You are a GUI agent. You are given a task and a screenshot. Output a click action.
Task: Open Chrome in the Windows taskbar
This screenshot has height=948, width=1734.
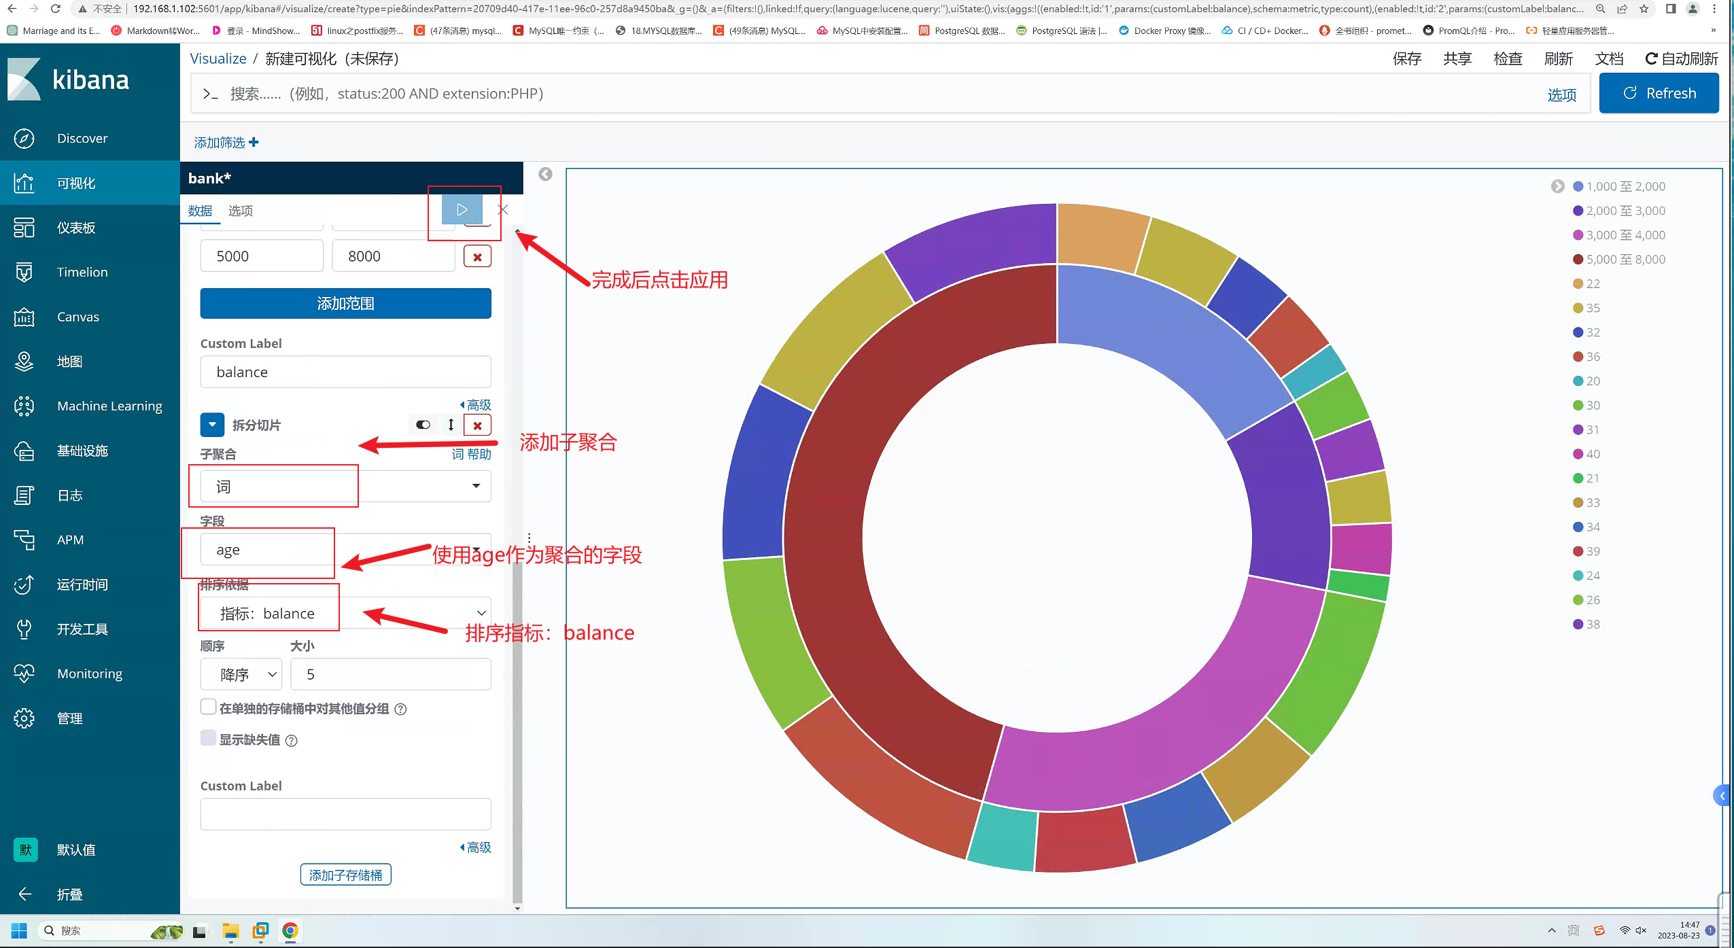[x=290, y=930]
